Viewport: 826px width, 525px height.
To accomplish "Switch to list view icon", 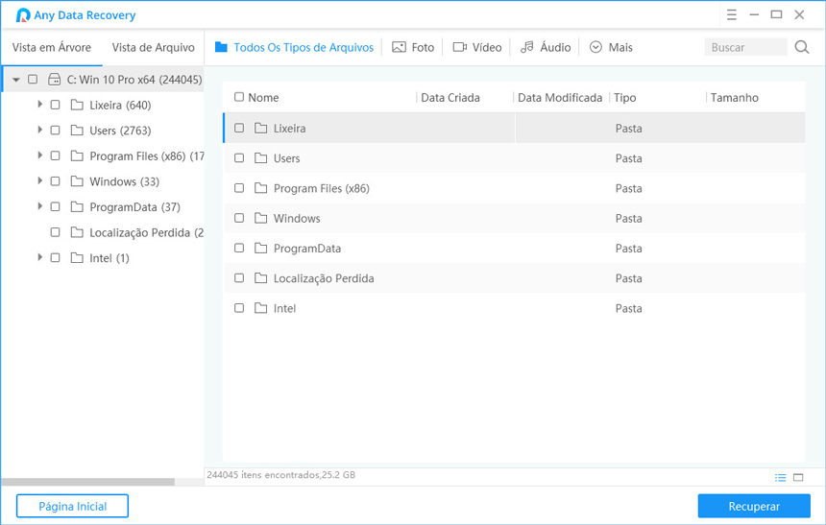I will tap(780, 478).
